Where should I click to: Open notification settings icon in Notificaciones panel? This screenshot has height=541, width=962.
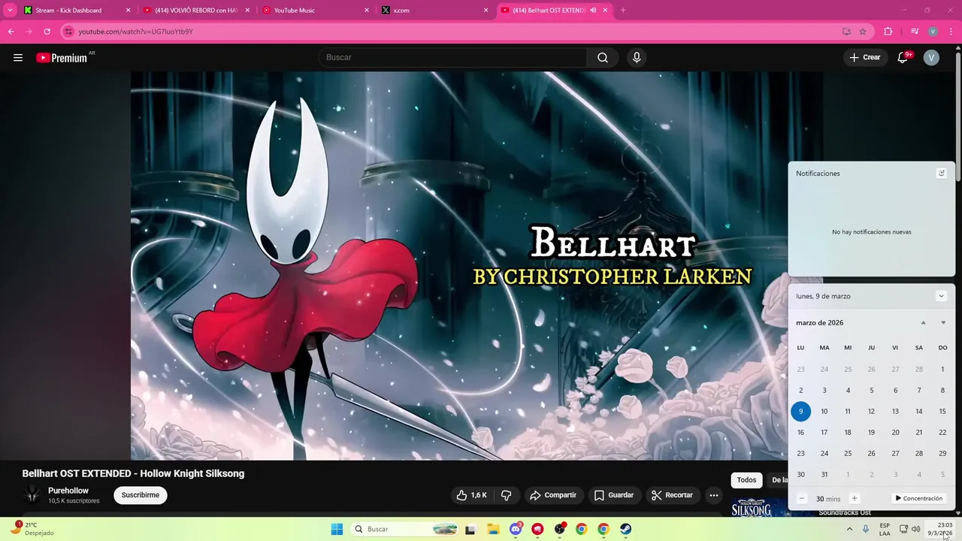941,173
